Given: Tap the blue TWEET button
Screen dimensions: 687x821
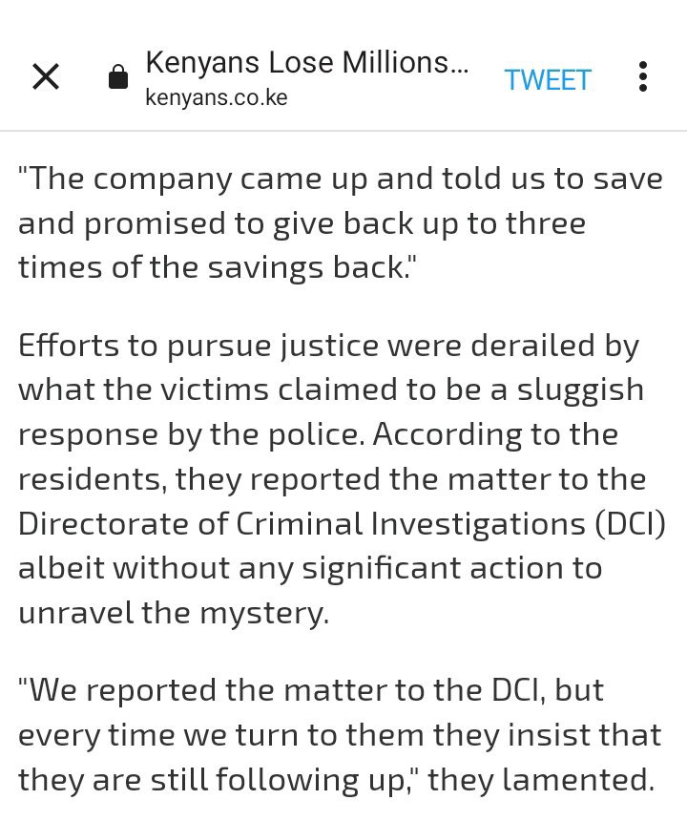Looking at the screenshot, I should (548, 80).
